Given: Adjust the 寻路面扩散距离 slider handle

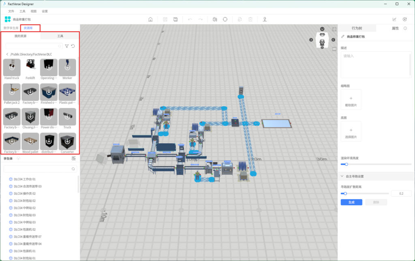Looking at the screenshot, I should pyautogui.click(x=345, y=194).
